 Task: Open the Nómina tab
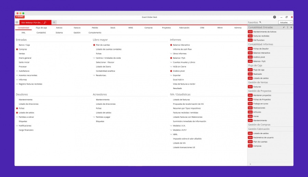click(x=238, y=28)
